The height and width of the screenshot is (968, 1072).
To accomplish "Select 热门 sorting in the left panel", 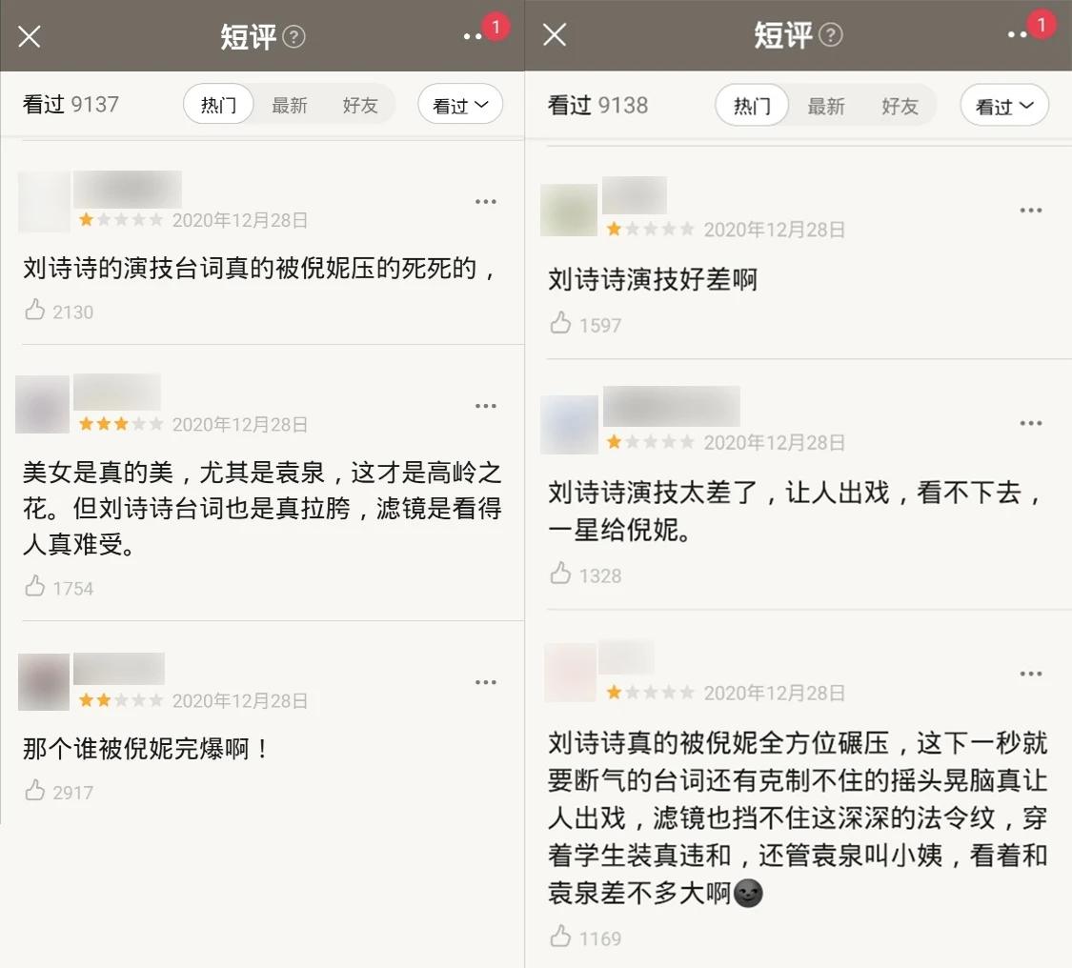I will (x=218, y=105).
